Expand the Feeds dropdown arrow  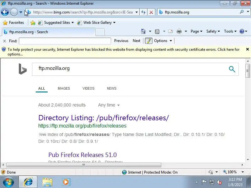click(x=164, y=31)
